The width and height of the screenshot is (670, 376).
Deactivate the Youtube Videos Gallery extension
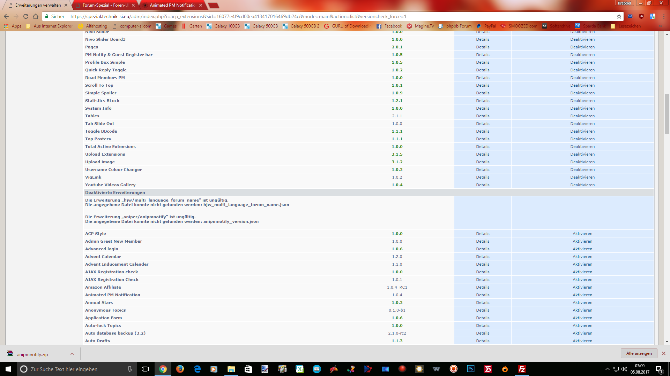582,185
